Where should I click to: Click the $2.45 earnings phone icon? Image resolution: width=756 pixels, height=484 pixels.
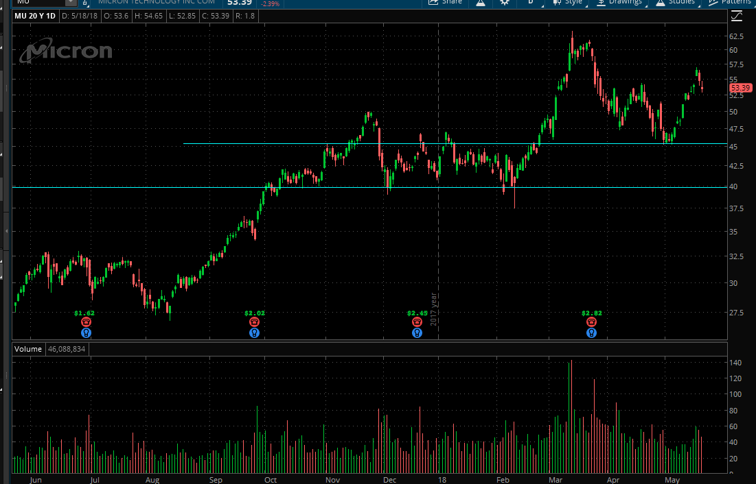point(417,322)
